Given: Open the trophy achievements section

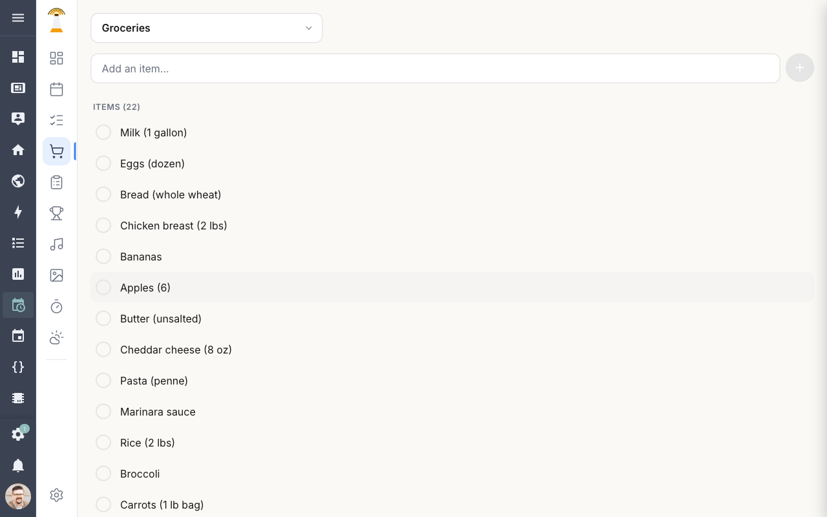Looking at the screenshot, I should pyautogui.click(x=56, y=213).
